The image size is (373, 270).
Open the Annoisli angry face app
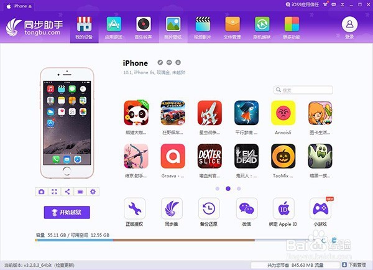283,113
